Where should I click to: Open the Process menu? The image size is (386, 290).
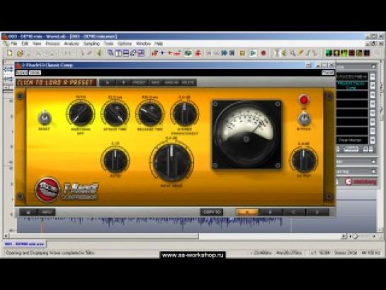[x=52, y=44]
